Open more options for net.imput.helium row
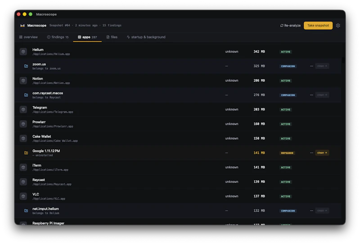This screenshot has width=360, height=244. 311,210
